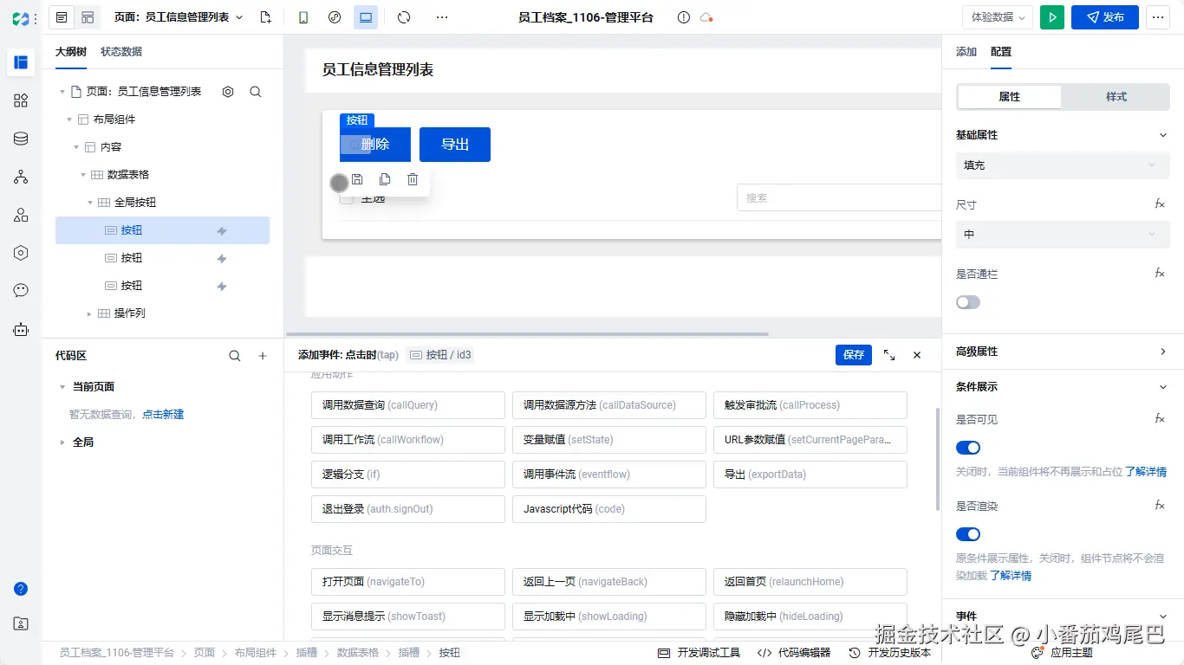Click the search icon in code area
The image size is (1184, 665).
coord(235,356)
